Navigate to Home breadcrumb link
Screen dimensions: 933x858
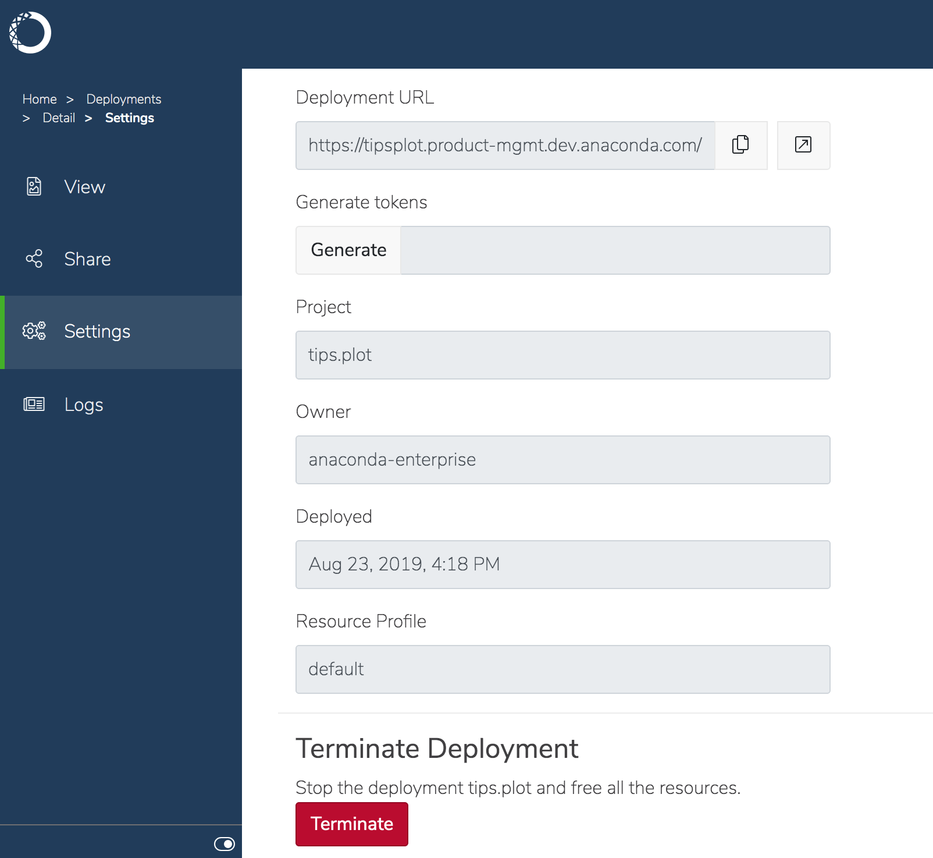pos(40,99)
